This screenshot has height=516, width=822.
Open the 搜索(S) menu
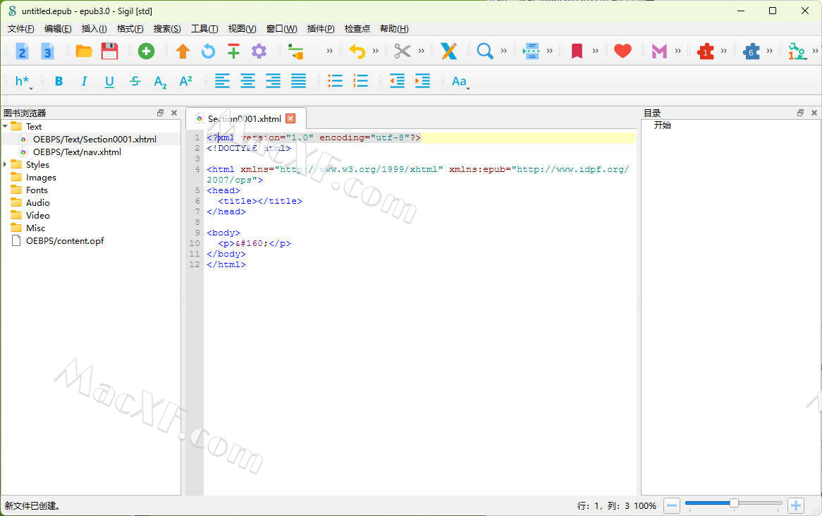[x=166, y=29]
